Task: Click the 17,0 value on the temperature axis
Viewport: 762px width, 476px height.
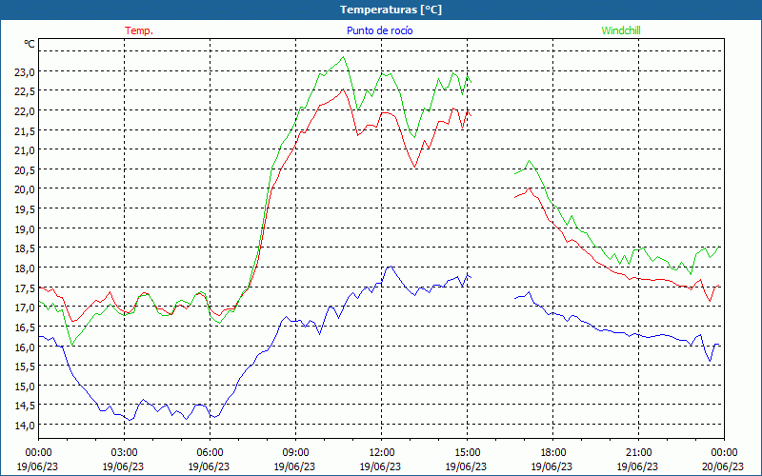Action: (x=25, y=307)
